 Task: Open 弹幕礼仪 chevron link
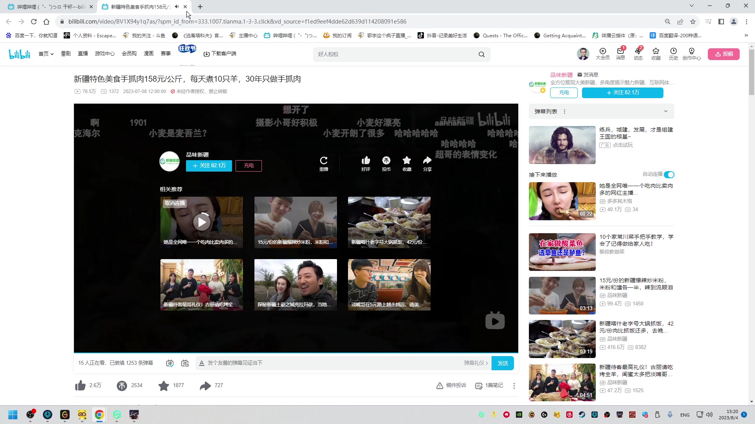476,363
